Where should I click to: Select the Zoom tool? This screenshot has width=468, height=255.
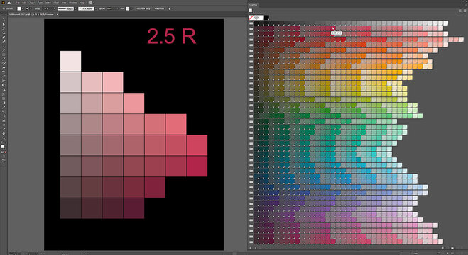(4, 137)
